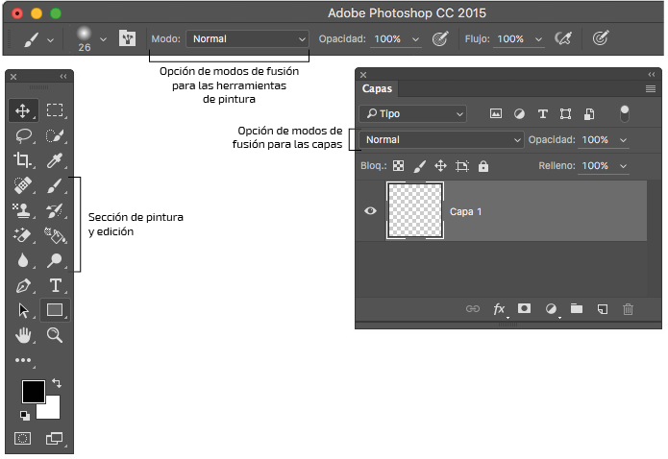Open the Modo blending mode dropdown
The width and height of the screenshot is (668, 459).
click(247, 38)
